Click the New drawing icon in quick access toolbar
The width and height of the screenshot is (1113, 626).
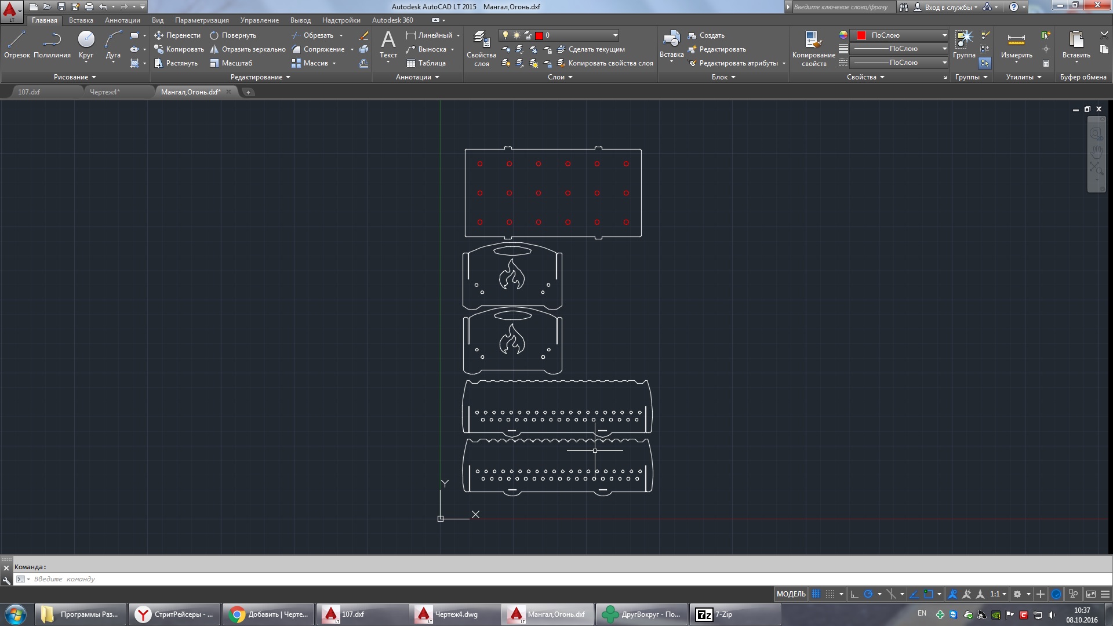coord(34,7)
